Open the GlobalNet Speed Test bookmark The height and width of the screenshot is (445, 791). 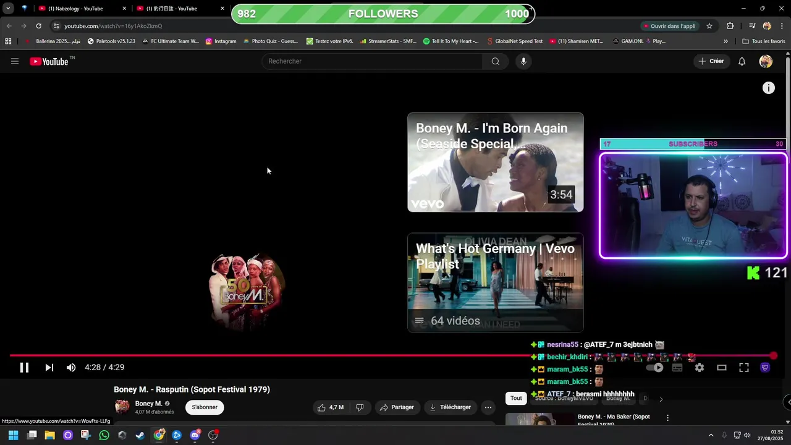515,41
